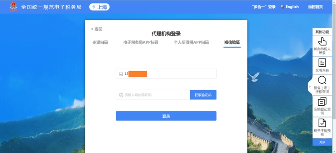The height and width of the screenshot is (153, 336).
Task: Click the phone number input field
Action: [166, 74]
